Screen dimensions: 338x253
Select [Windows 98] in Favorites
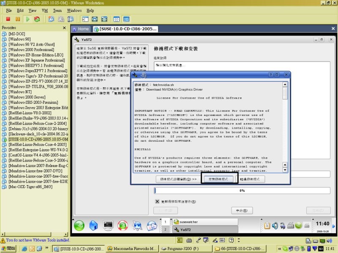19,39
